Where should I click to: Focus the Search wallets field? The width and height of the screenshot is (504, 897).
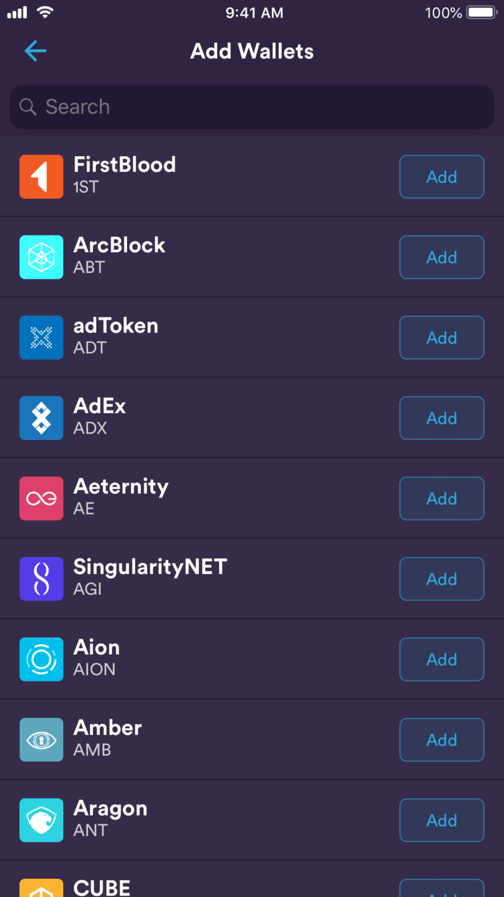(x=252, y=107)
